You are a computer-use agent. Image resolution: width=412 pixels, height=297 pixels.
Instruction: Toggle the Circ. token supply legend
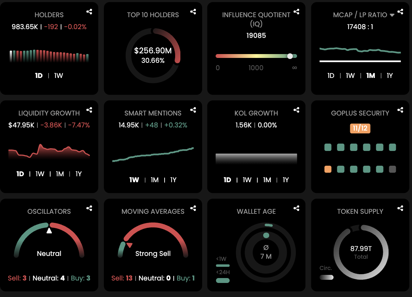click(x=326, y=277)
